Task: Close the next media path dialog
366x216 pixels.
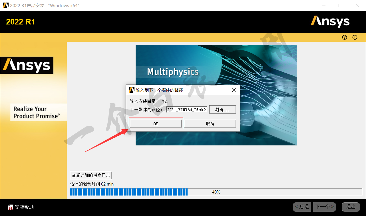Action: pos(234,90)
